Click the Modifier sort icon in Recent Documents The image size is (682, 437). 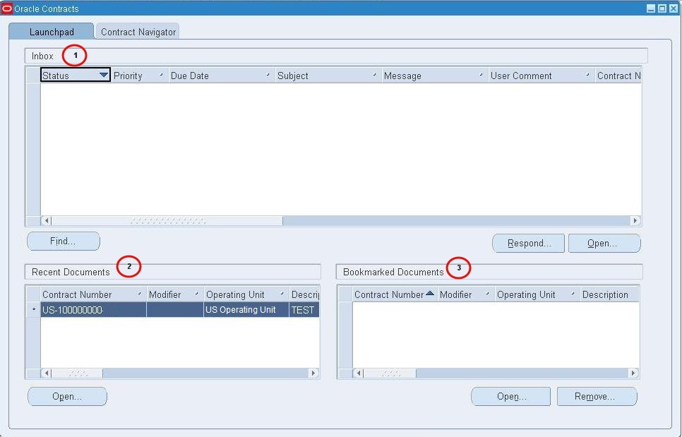coord(196,294)
